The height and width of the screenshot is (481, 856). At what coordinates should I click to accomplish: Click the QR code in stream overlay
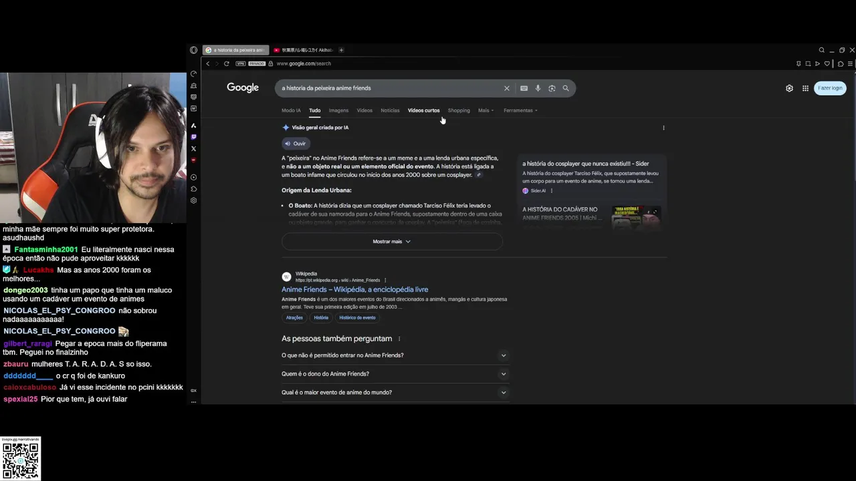coord(21,461)
